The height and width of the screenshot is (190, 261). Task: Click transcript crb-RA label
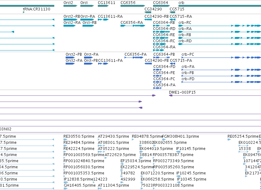pos(185,29)
